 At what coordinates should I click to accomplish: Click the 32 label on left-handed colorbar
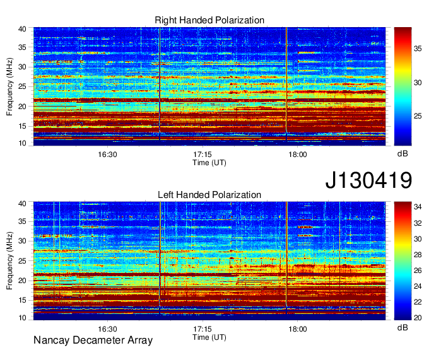418,223
